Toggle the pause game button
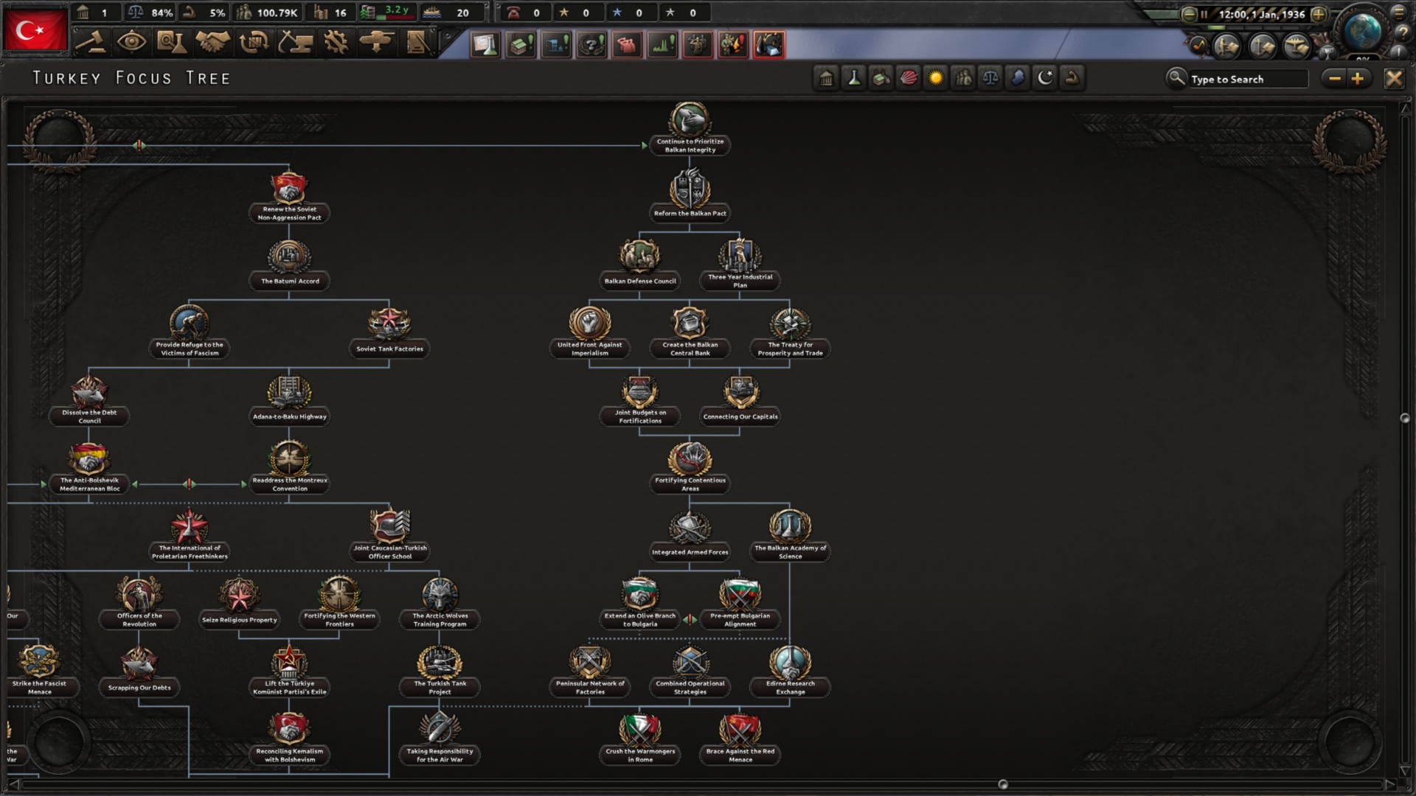The height and width of the screenshot is (796, 1416). [1204, 14]
